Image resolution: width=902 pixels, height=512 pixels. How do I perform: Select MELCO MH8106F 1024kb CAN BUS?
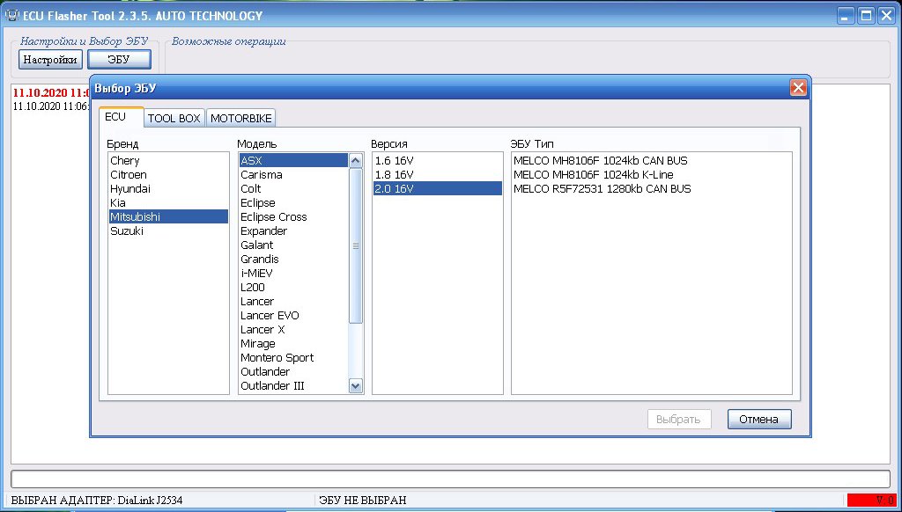(x=651, y=161)
